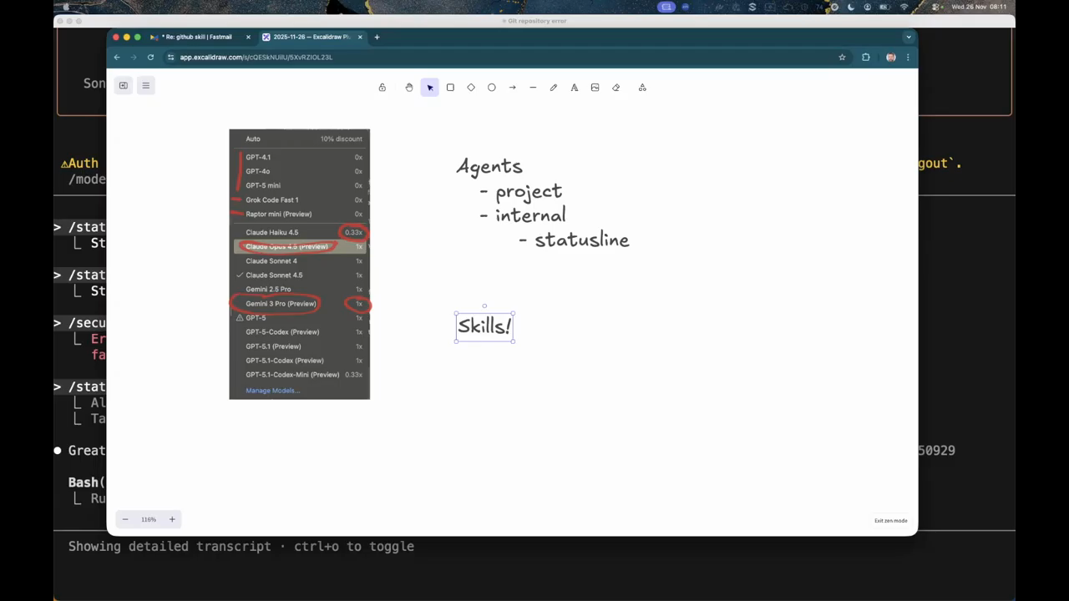Expand the More tools shapes menu

pyautogui.click(x=642, y=88)
